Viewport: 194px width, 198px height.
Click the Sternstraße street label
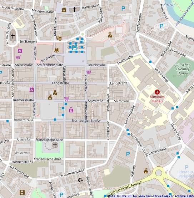[x=24, y=65]
